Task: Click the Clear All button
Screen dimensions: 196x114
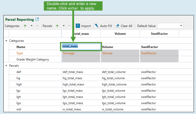Action: coord(124,26)
